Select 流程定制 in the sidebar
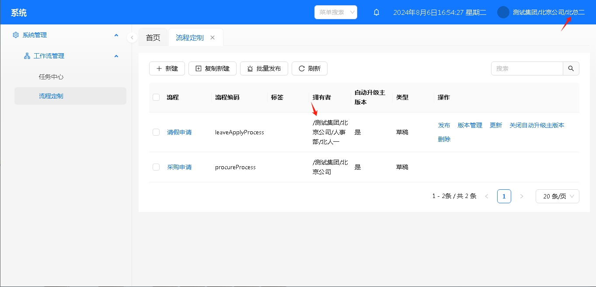 point(70,96)
